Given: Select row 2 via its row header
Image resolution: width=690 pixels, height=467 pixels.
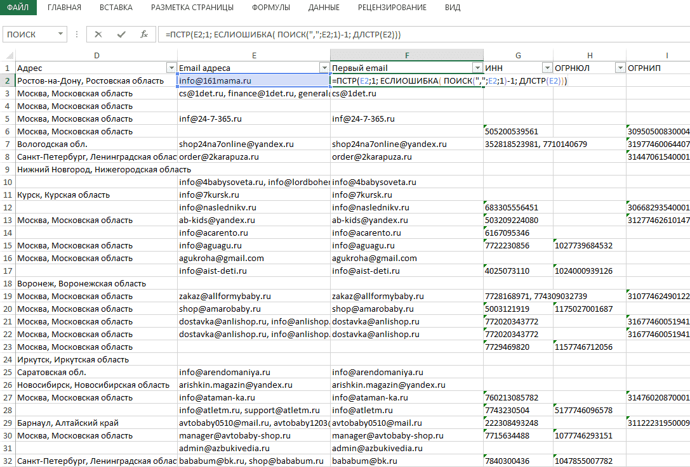Looking at the screenshot, I should click(8, 81).
